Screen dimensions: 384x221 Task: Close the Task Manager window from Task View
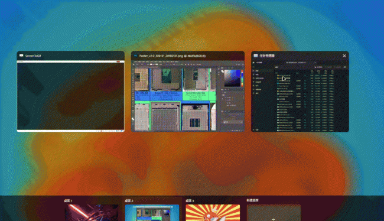coord(344,56)
